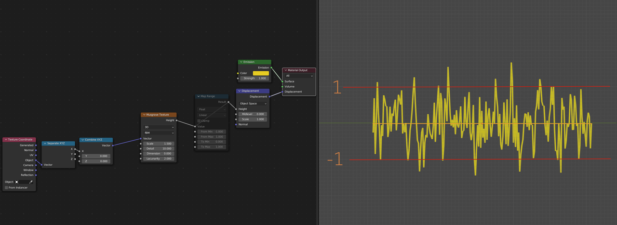Open the All target dropdown in Material Output
Viewport: 617px width, 225px height.
coord(299,76)
